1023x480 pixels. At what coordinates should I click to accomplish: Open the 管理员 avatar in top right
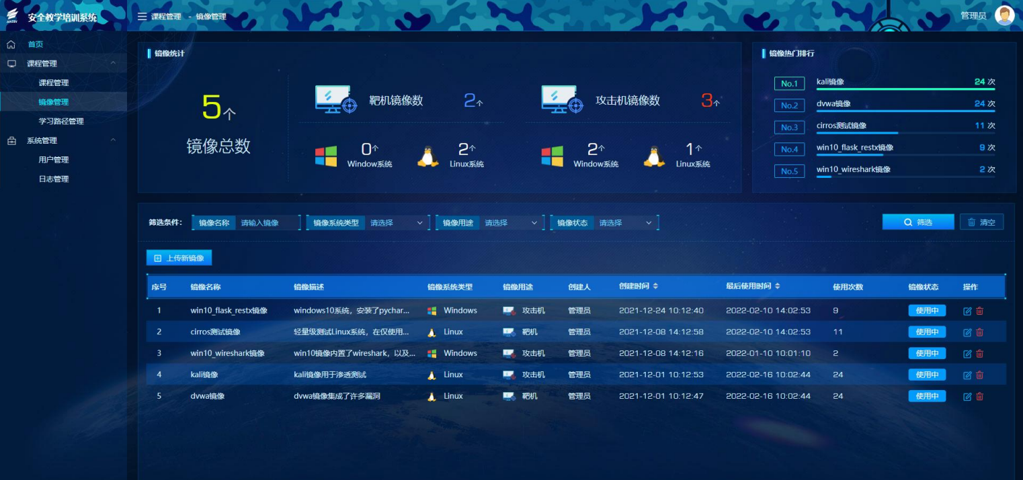[x=1005, y=15]
